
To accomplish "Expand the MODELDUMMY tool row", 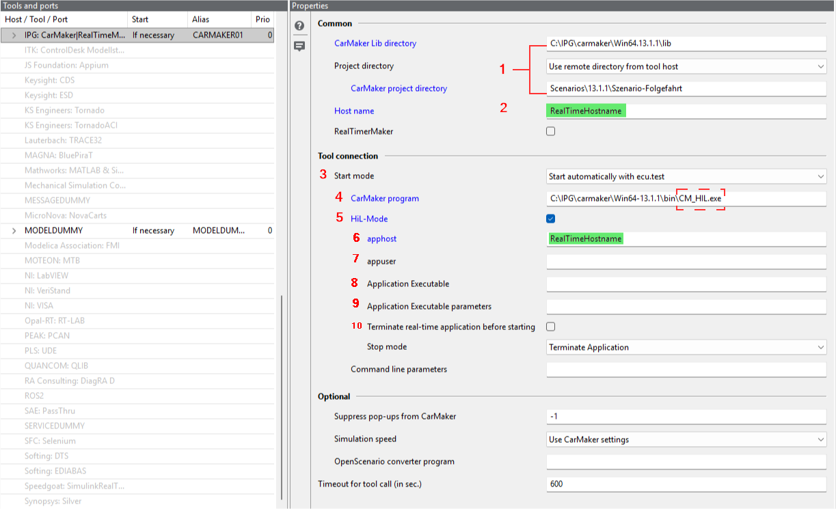I will [14, 230].
